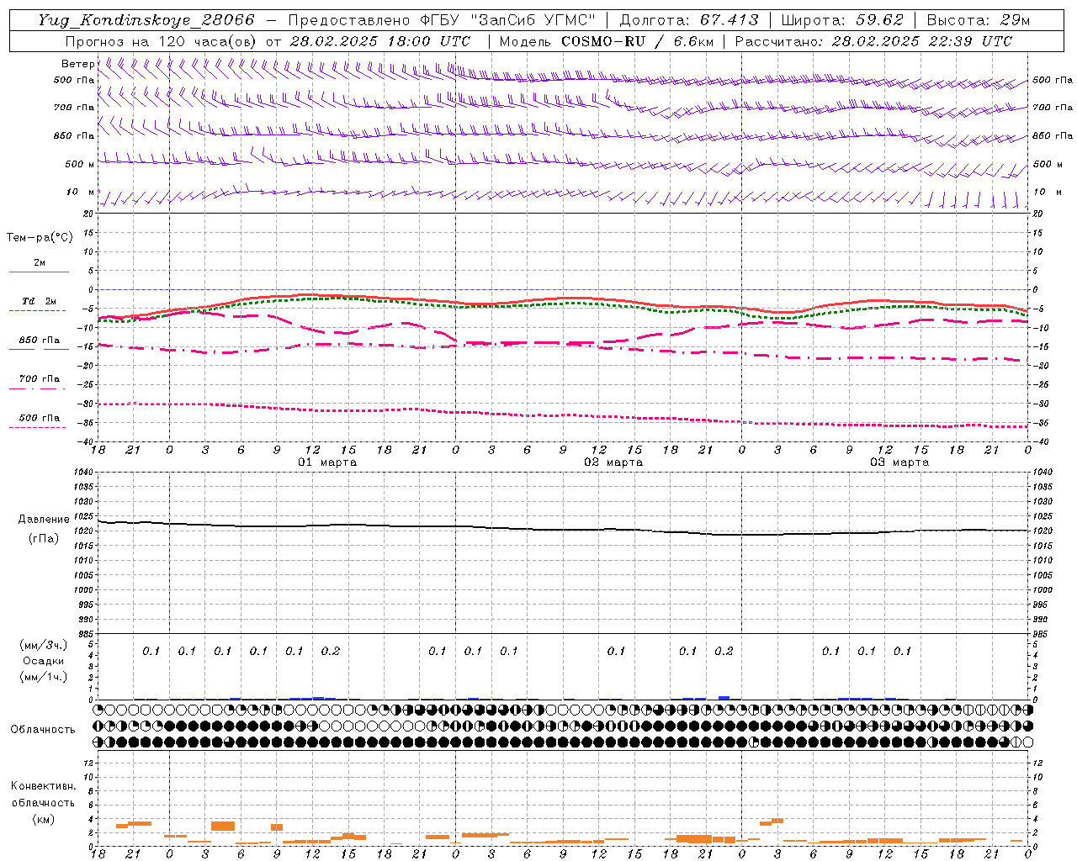This screenshot has width=1077, height=861.
Task: Select 500 гПа label in the temperature legend
Action: click(40, 418)
